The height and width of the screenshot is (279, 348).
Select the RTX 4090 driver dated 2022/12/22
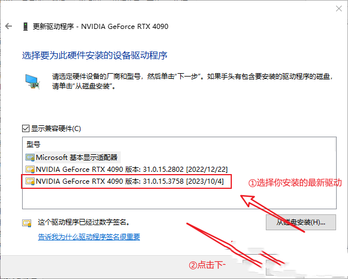[131, 170]
